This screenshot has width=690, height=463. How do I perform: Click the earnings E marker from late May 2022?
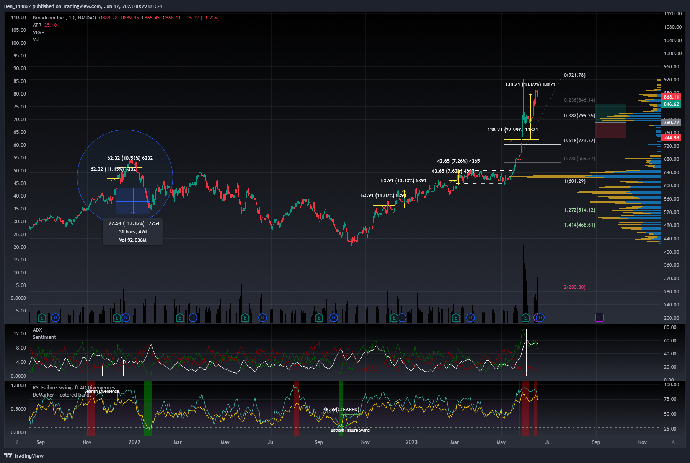coord(245,317)
